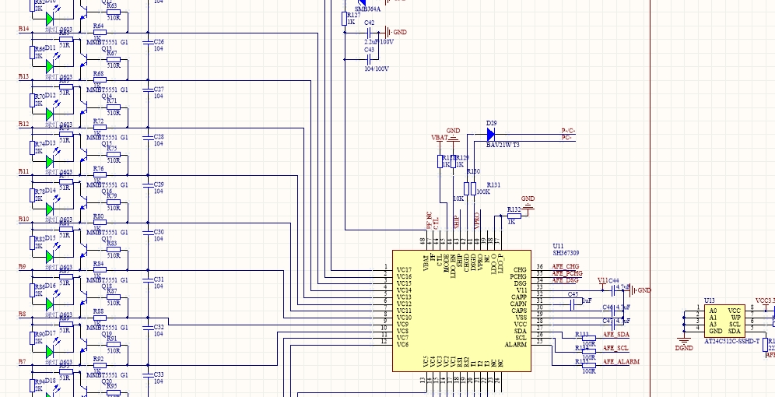Click capacitor C45 symbol

(573, 304)
